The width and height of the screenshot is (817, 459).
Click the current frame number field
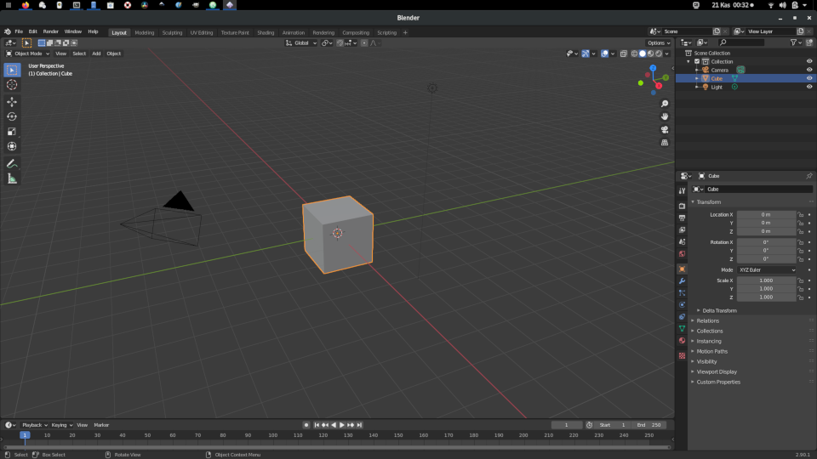click(567, 425)
